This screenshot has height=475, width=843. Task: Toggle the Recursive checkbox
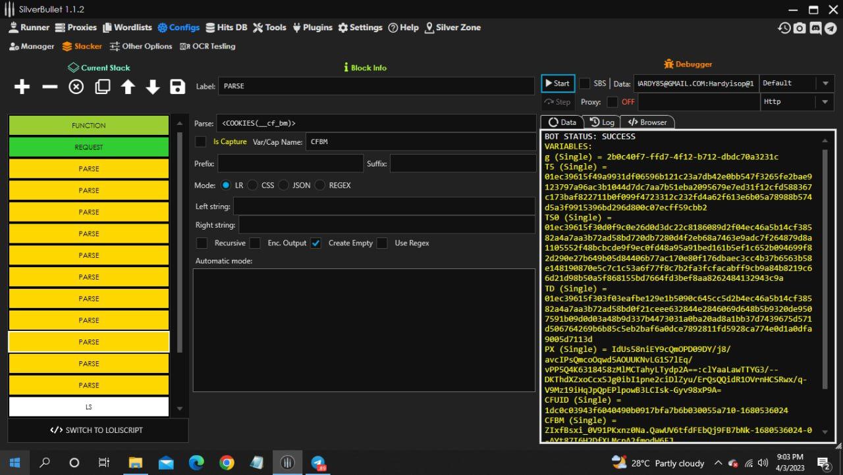[x=202, y=243]
